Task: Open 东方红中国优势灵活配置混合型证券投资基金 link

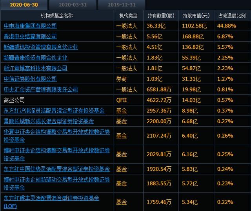Action: [x=57, y=169]
